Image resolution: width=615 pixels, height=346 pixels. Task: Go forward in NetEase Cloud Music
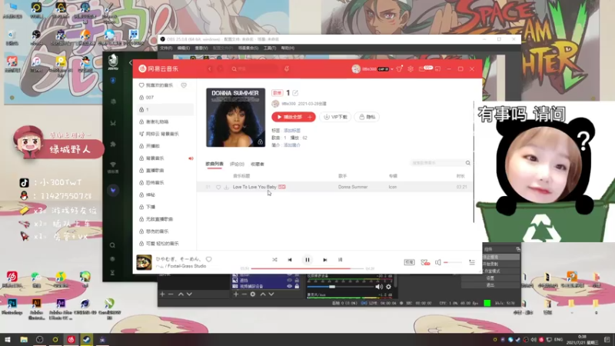pyautogui.click(x=220, y=69)
